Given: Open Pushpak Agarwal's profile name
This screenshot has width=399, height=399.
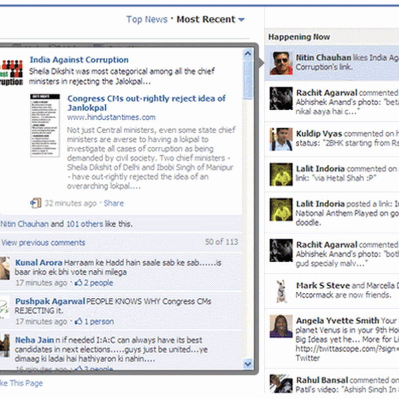Looking at the screenshot, I should (50, 301).
